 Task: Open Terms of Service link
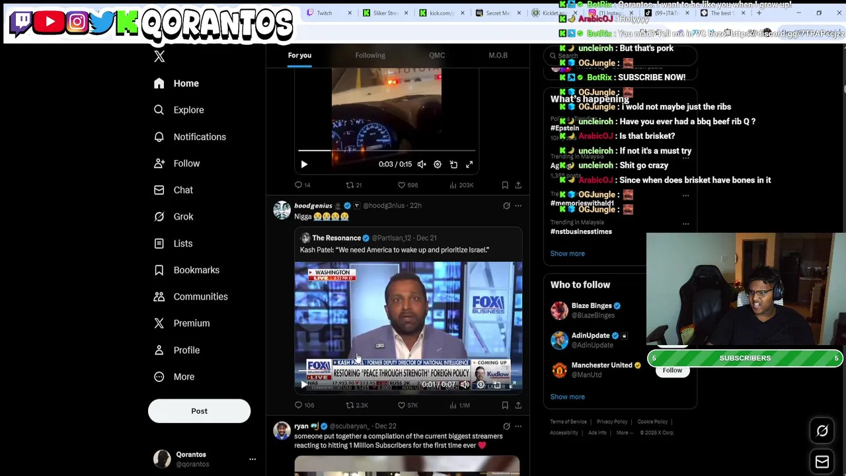point(568,422)
